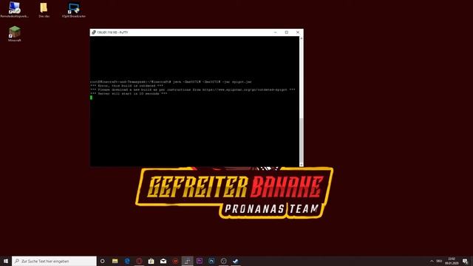
Task: Launch the XSplit Broadcaster desktop shortcut
Action: click(74, 10)
